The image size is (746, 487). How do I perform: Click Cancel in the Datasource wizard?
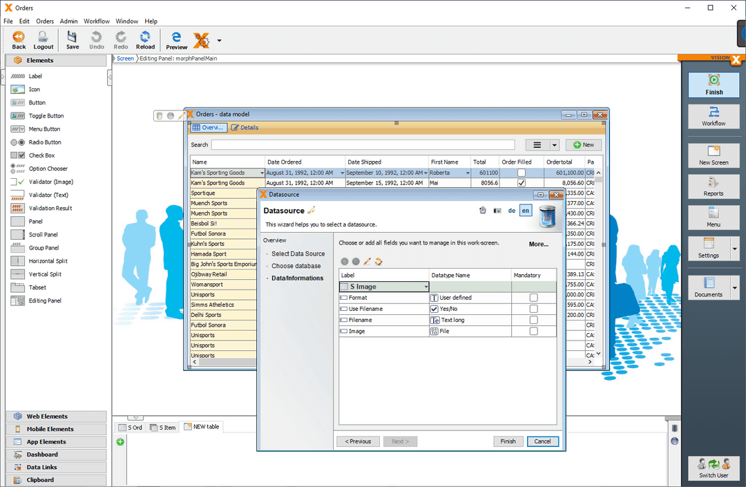[542, 441]
